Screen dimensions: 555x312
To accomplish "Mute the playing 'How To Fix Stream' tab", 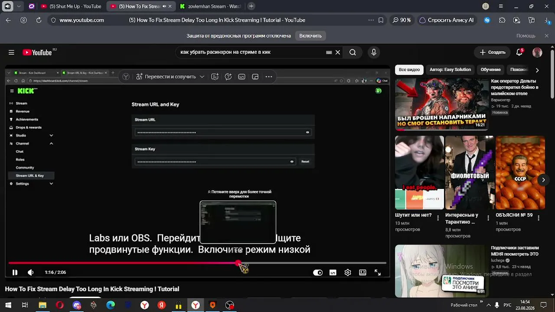I will click(x=164, y=6).
